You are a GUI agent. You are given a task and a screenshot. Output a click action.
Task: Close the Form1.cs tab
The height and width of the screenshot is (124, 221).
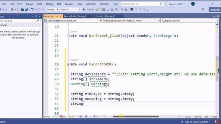point(61,17)
